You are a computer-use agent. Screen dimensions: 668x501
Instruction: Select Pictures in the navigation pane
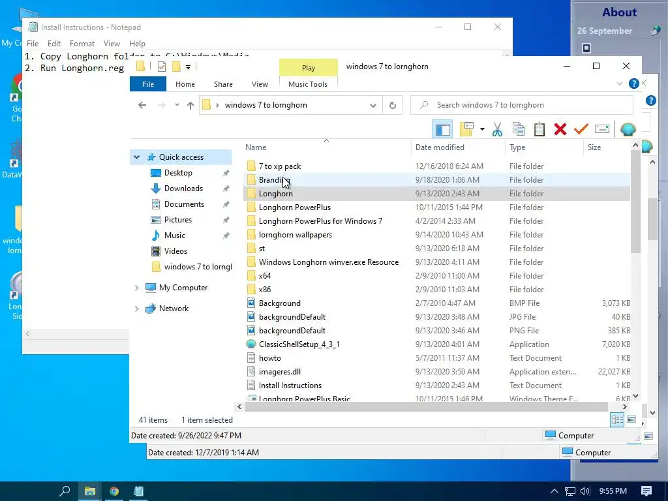[x=177, y=220]
